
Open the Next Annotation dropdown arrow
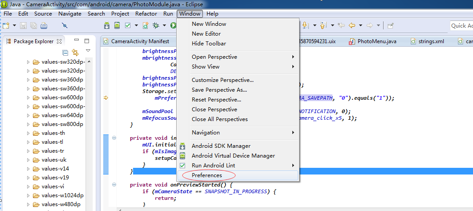click(x=314, y=26)
